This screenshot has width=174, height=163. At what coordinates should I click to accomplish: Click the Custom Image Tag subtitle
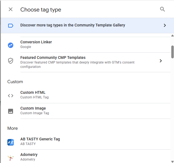pos(35,113)
